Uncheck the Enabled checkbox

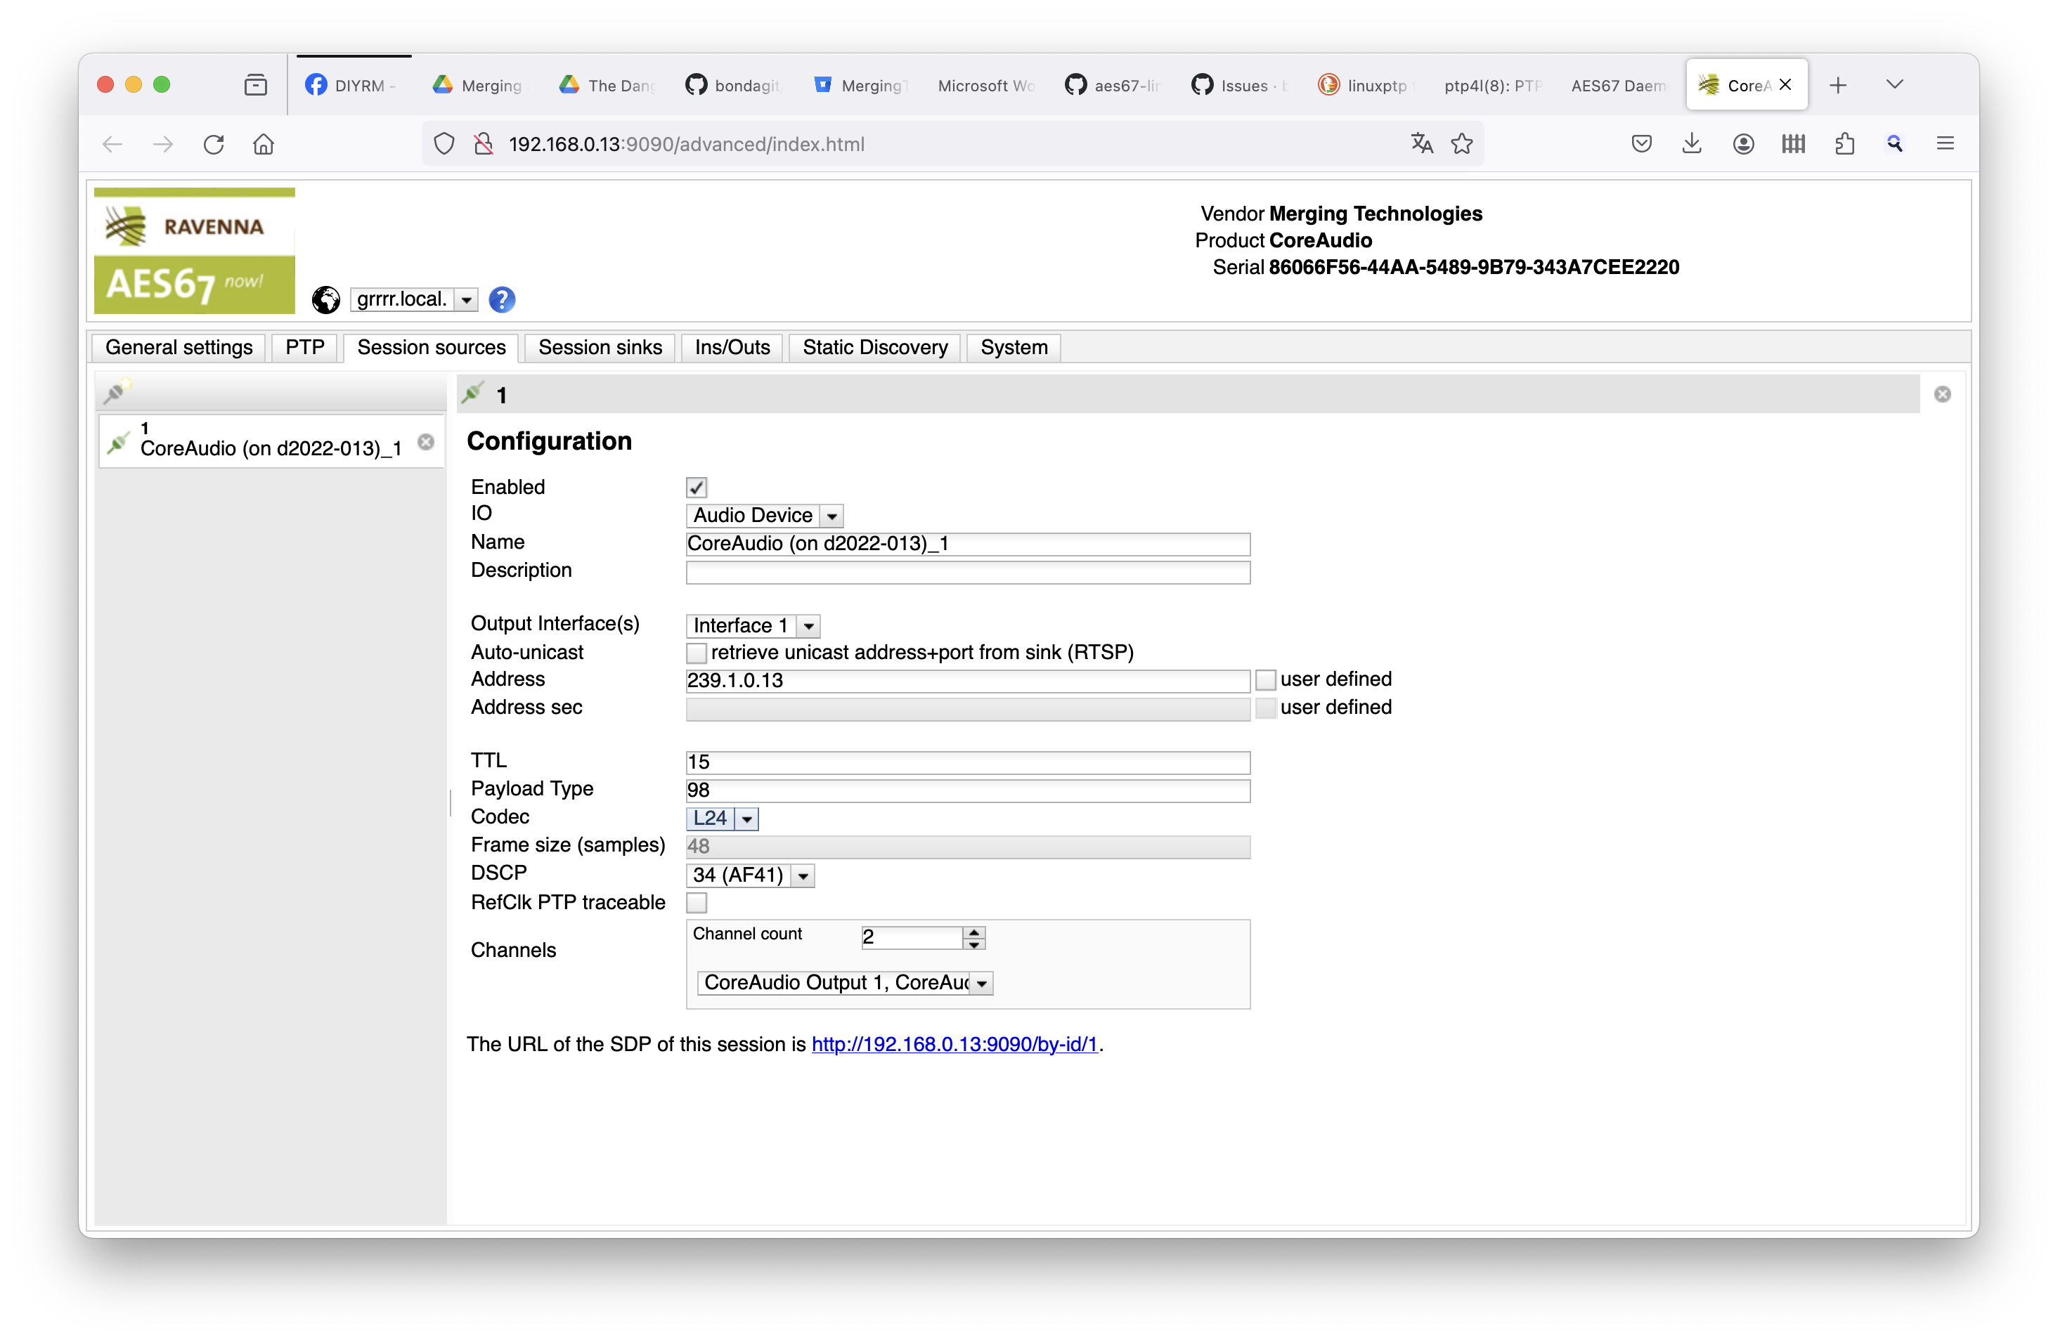click(696, 486)
